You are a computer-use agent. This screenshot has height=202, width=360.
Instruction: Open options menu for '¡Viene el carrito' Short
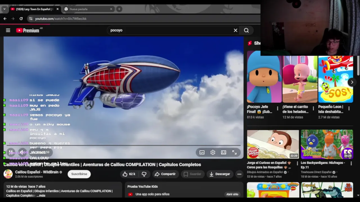pyautogui.click(x=313, y=108)
